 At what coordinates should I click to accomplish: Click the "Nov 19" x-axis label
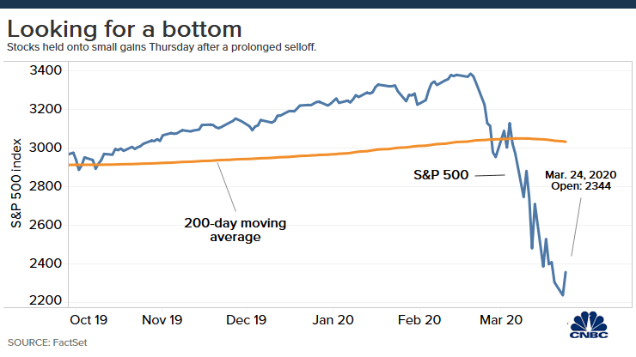coord(162,319)
